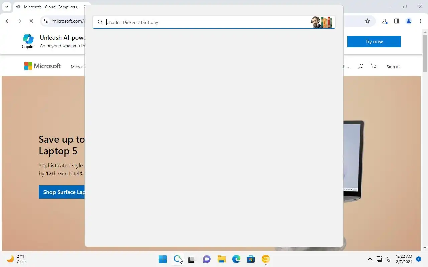Toggle Chrome side panel
The image size is (428, 267).
click(397, 21)
